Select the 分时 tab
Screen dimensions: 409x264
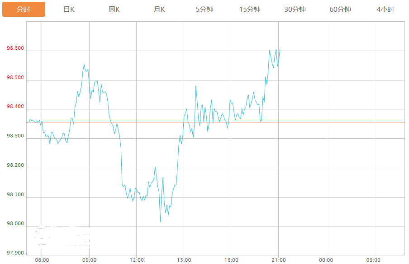tap(24, 9)
